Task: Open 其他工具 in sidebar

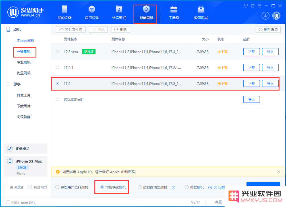Action: (x=24, y=95)
